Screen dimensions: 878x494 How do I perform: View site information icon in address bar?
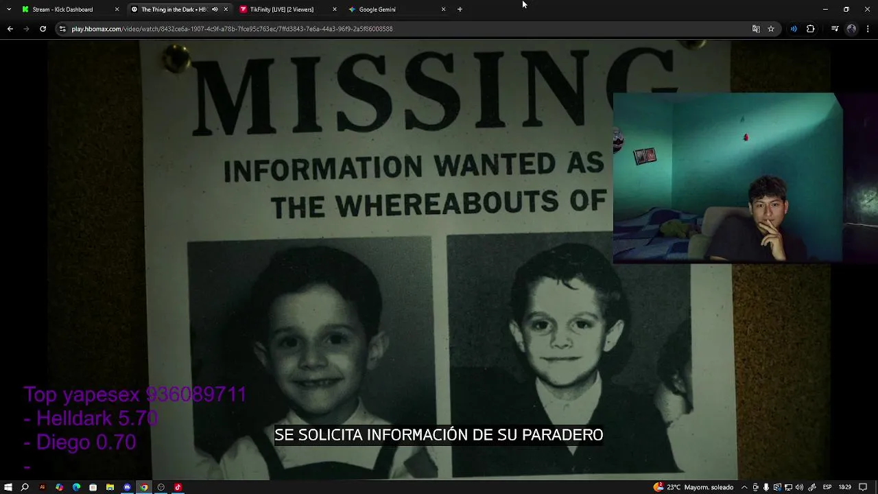(62, 29)
